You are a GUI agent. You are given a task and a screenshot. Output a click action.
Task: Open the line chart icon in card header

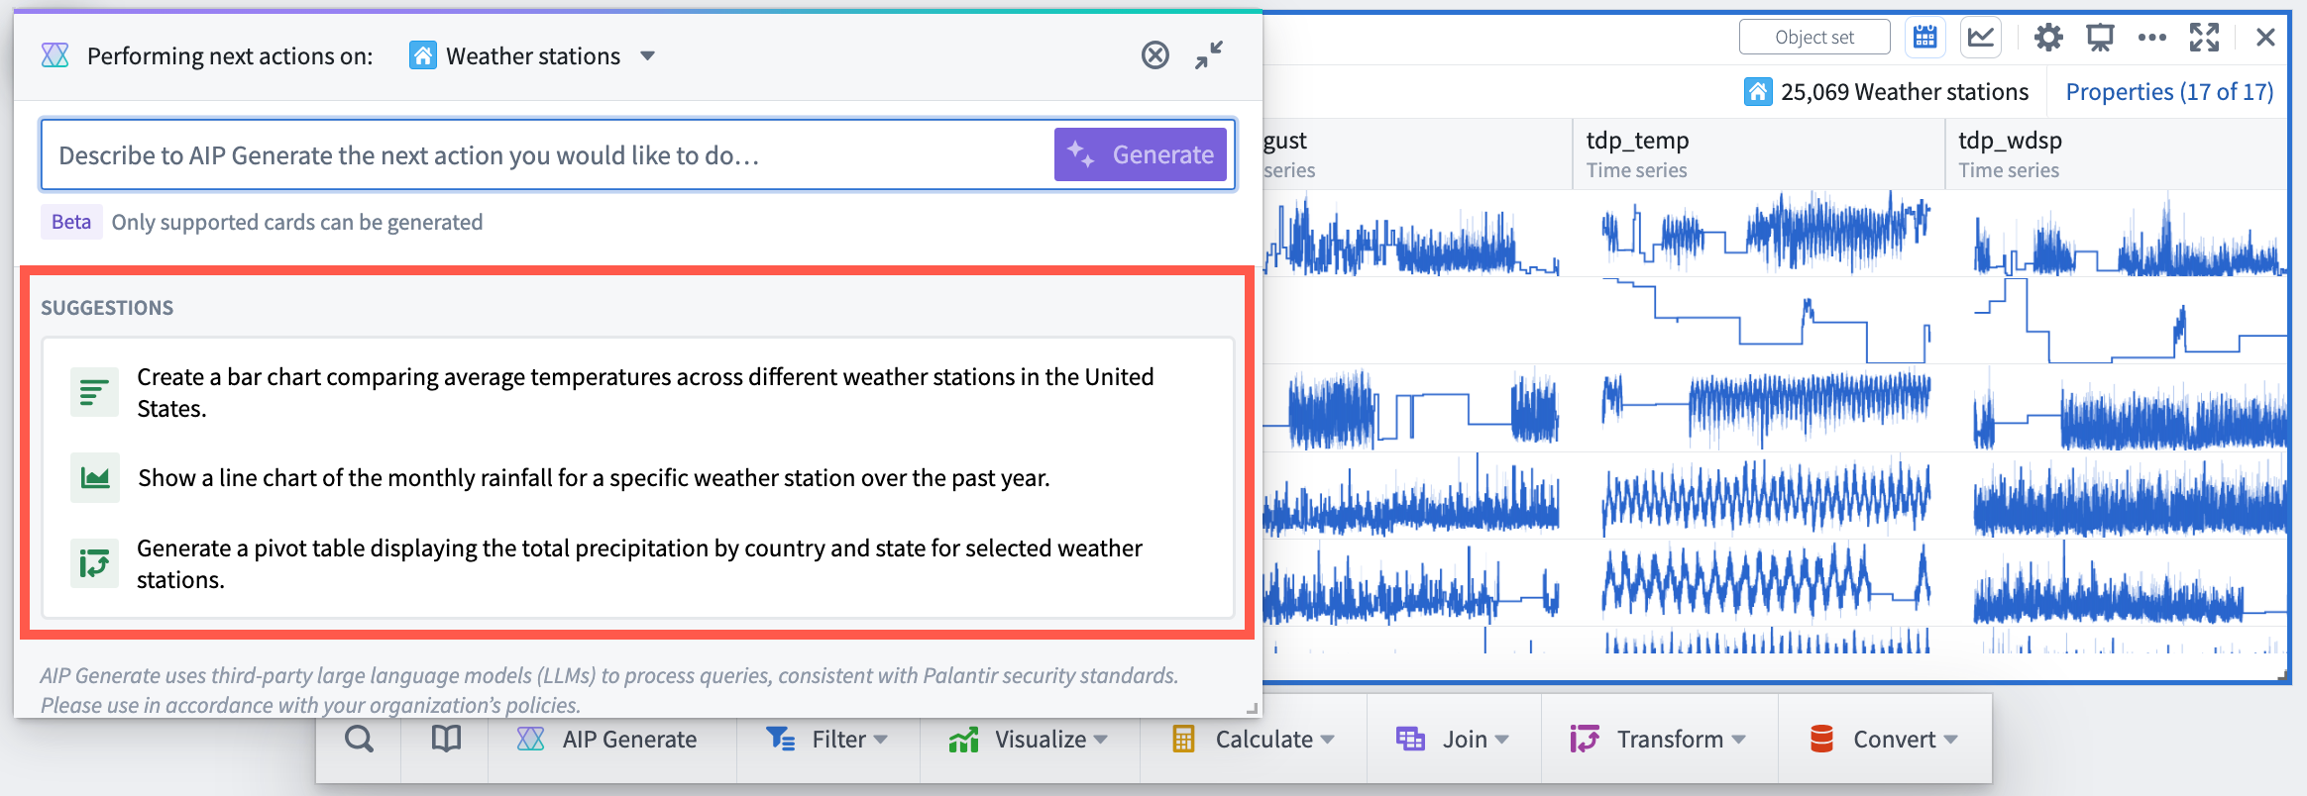tap(1981, 38)
